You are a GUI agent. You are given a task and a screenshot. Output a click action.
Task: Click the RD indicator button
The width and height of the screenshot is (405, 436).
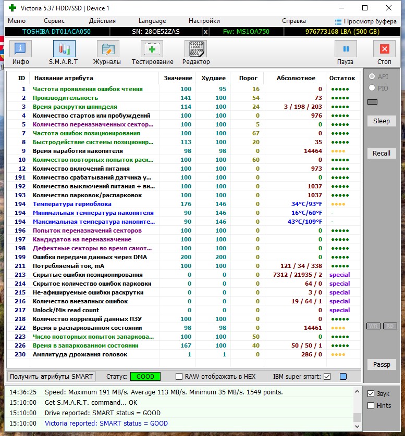390,326
